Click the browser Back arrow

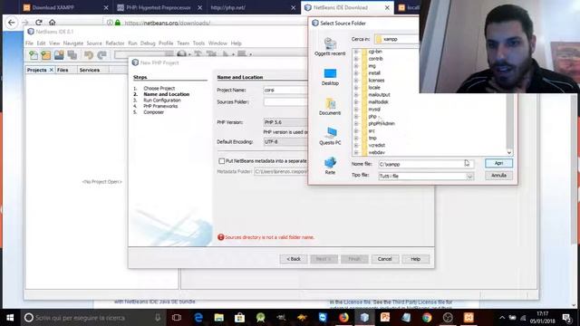[x=12, y=23]
